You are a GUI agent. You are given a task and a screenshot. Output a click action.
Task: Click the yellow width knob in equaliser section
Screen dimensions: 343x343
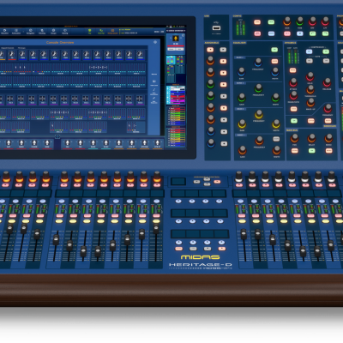(276, 123)
